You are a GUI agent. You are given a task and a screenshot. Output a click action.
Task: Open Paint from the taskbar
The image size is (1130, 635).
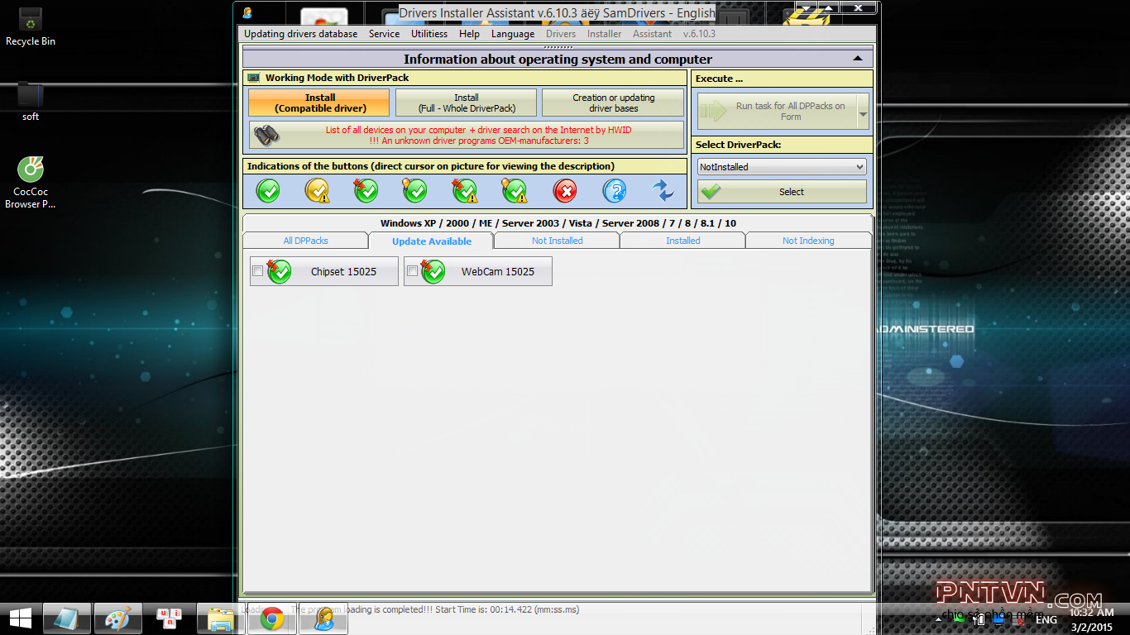pyautogui.click(x=118, y=618)
